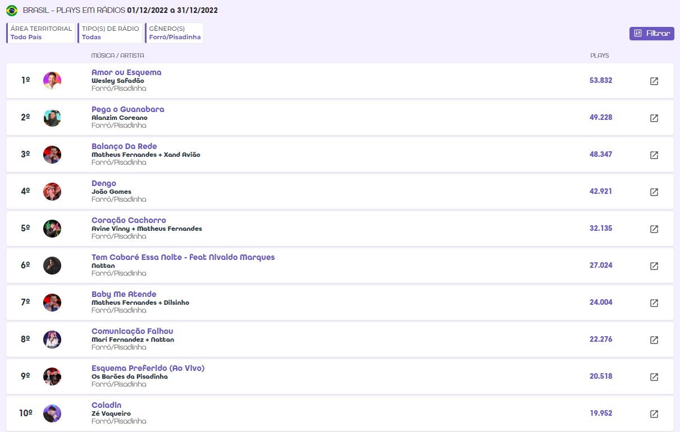Image resolution: width=680 pixels, height=432 pixels.
Task: Click artist name João Gomes
Action: [x=111, y=192]
